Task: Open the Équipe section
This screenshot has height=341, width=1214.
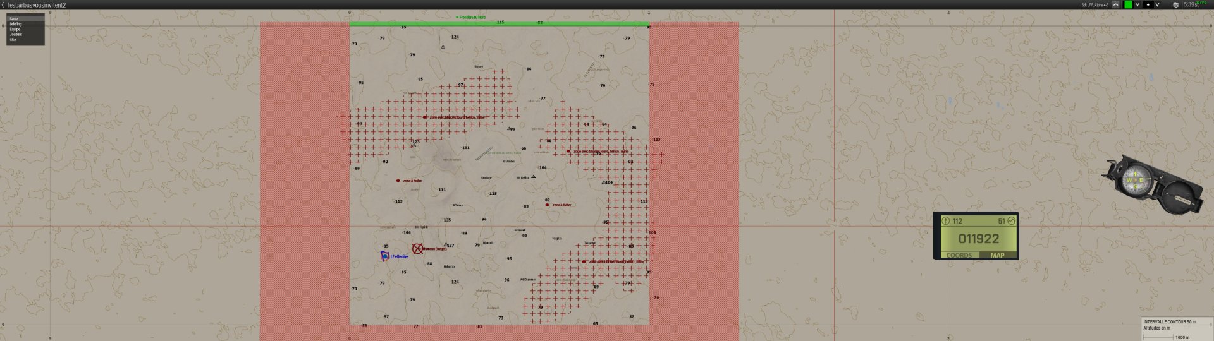Action: [15, 29]
